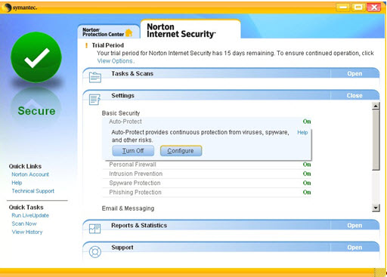Click the Email & Messaging heading
The width and height of the screenshot is (387, 277).
128,208
